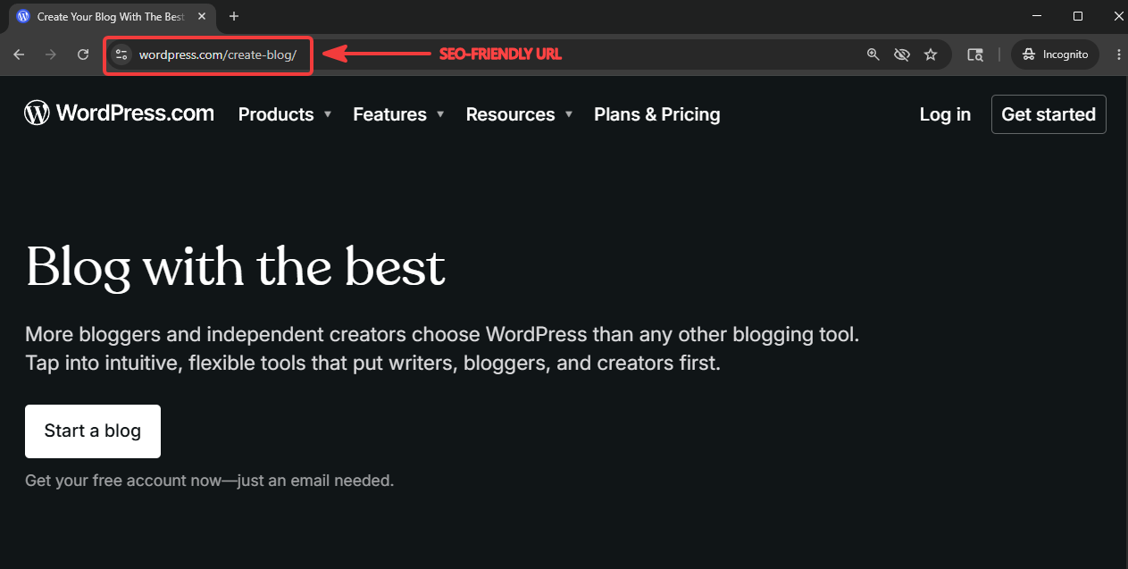Viewport: 1128px width, 569px height.
Task: Click the Start a blog button
Action: (93, 431)
